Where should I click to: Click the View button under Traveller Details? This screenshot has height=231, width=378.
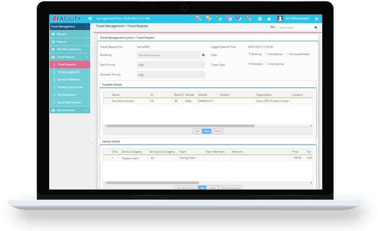[x=206, y=131]
